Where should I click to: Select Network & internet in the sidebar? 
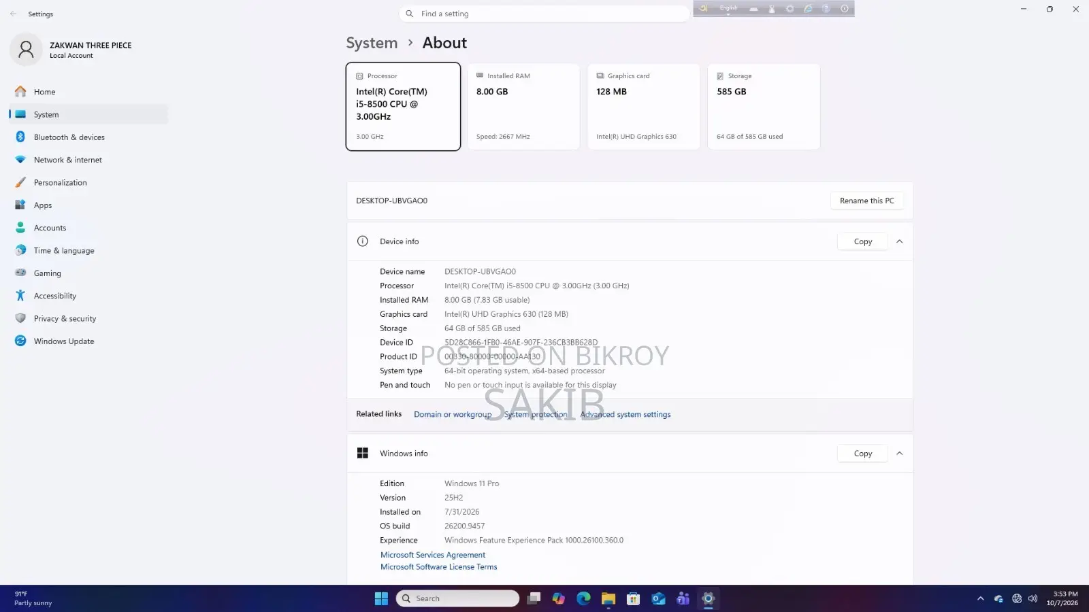click(88, 160)
